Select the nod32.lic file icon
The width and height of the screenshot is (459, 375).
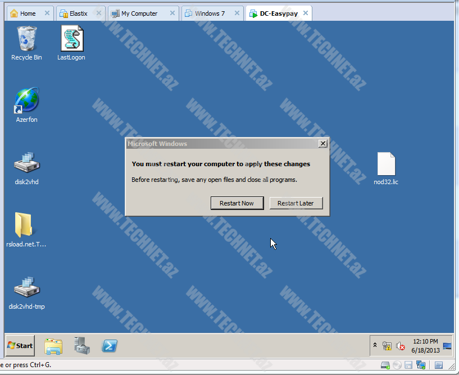pyautogui.click(x=386, y=164)
